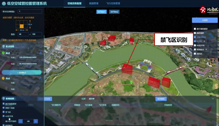This screenshot has height=126, width=219.
Task: Collapse the bottom task panel with chevron
Action: point(213,99)
